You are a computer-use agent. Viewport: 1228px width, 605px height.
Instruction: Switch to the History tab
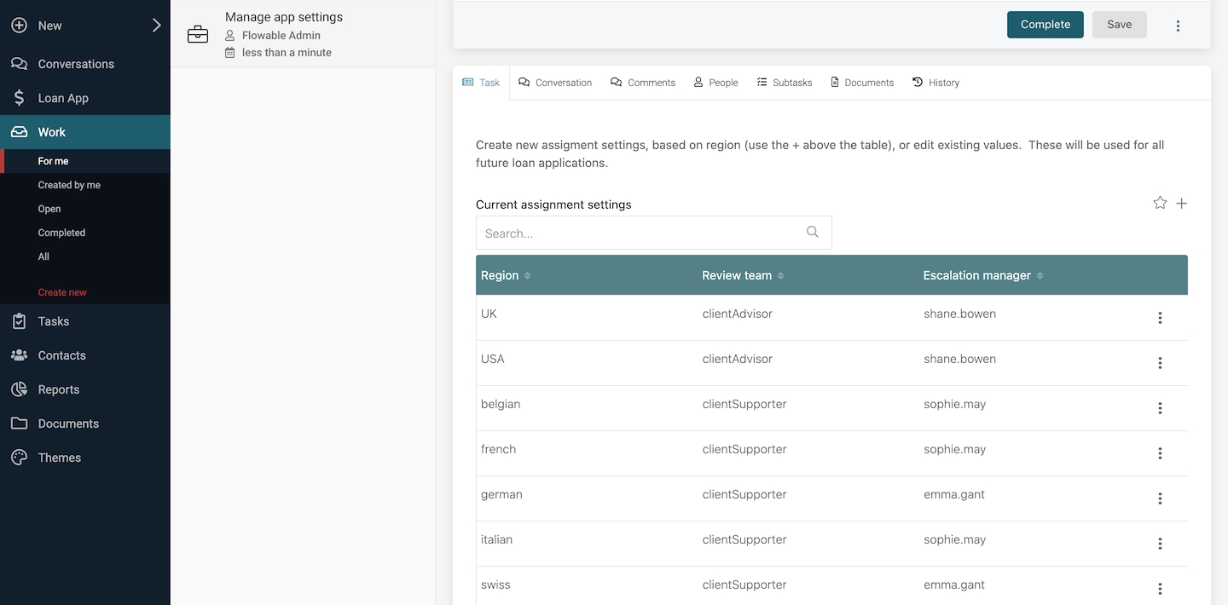tap(935, 83)
